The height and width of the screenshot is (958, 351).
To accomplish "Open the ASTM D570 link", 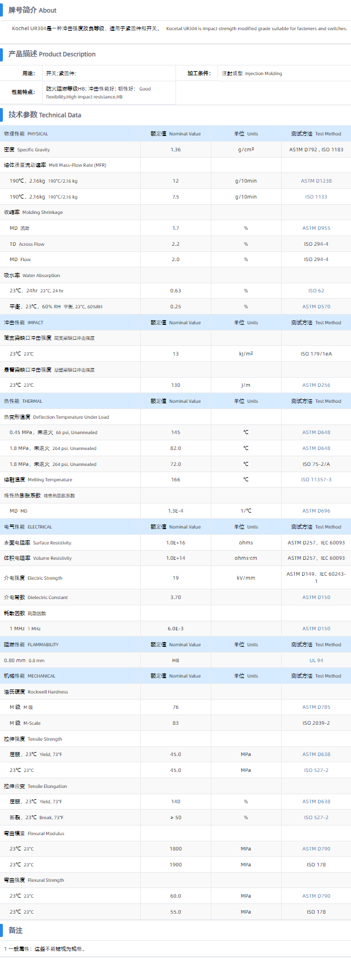I will (x=316, y=307).
